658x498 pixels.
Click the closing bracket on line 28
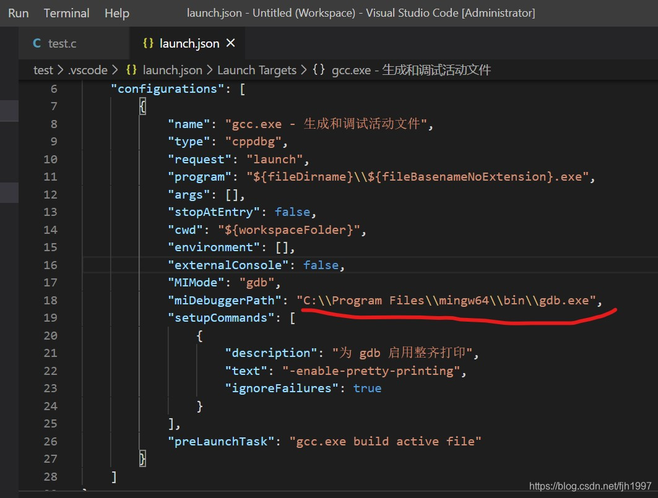pyautogui.click(x=114, y=476)
